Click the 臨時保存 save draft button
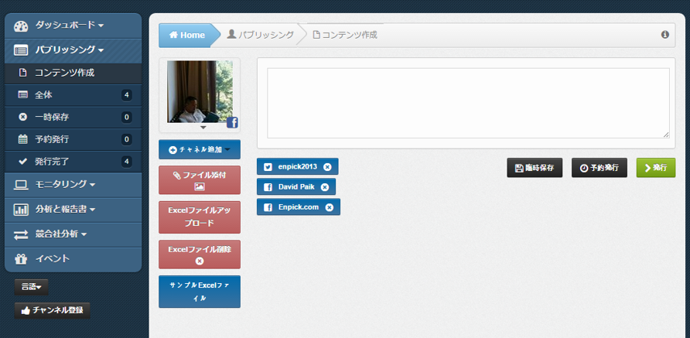The image size is (690, 338). [535, 168]
